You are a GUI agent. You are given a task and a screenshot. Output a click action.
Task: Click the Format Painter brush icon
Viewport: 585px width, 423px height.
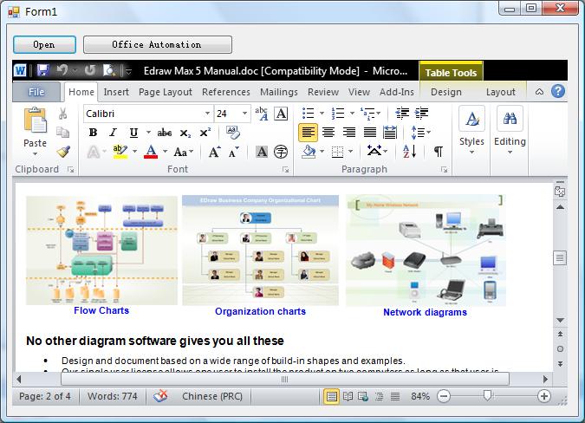[x=63, y=152]
